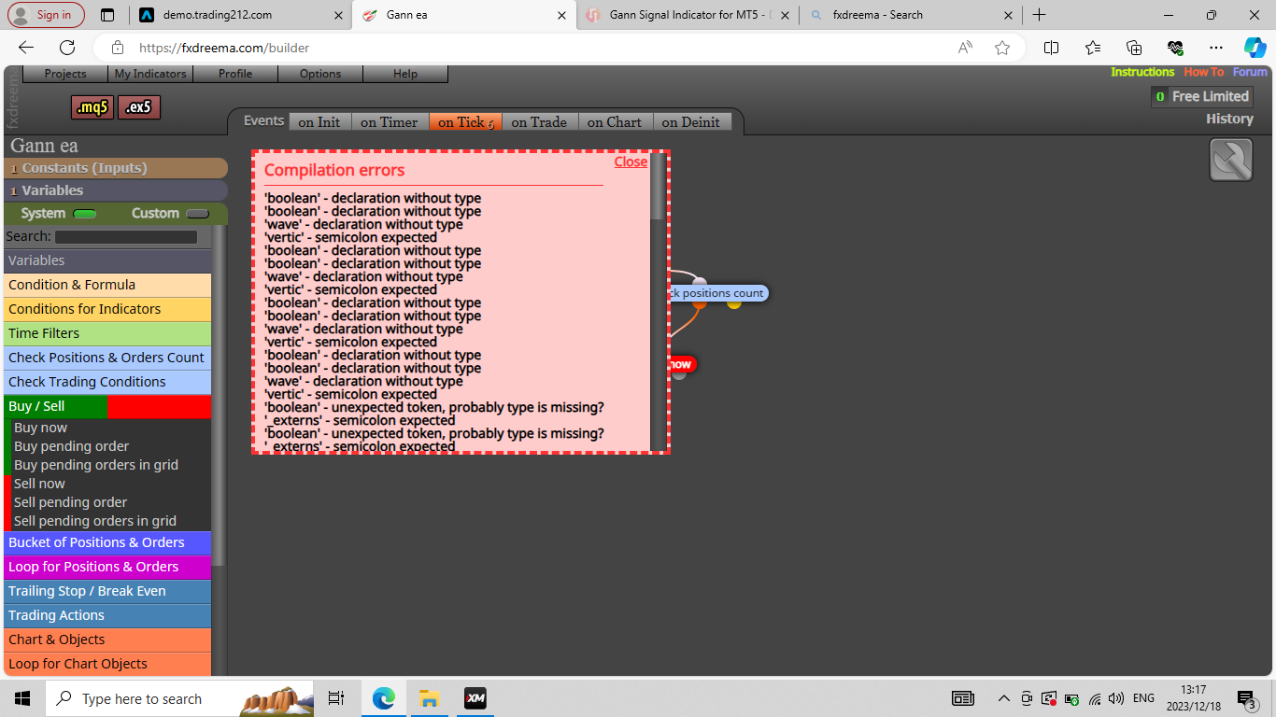Switch to the on Trade event tab
Image resolution: width=1276 pixels, height=717 pixels.
point(539,122)
